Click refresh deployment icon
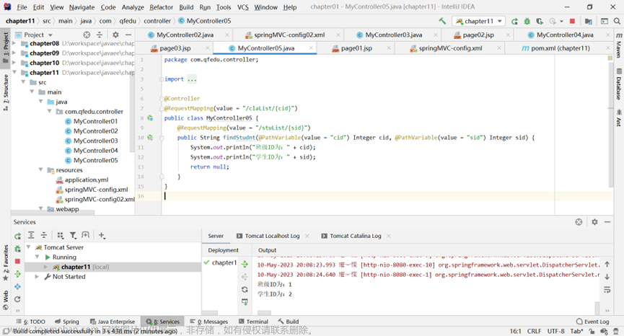 pyautogui.click(x=245, y=289)
